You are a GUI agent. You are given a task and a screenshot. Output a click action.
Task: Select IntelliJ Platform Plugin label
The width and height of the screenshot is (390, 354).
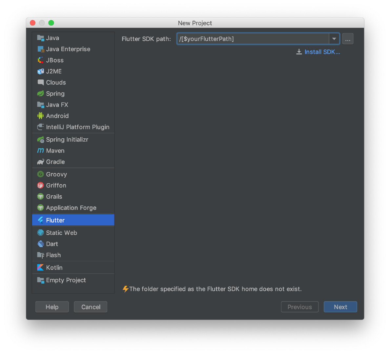tap(78, 127)
